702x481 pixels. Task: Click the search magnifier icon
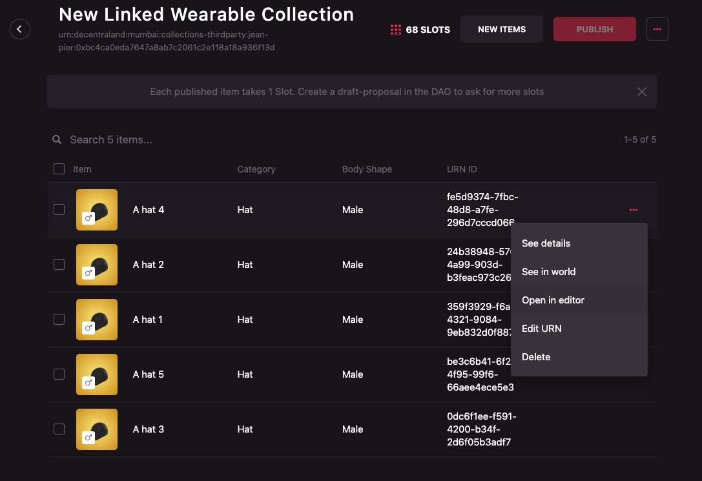(57, 139)
